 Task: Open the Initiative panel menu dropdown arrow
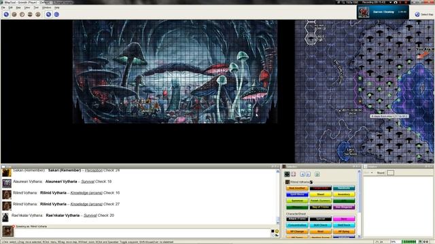(372, 173)
